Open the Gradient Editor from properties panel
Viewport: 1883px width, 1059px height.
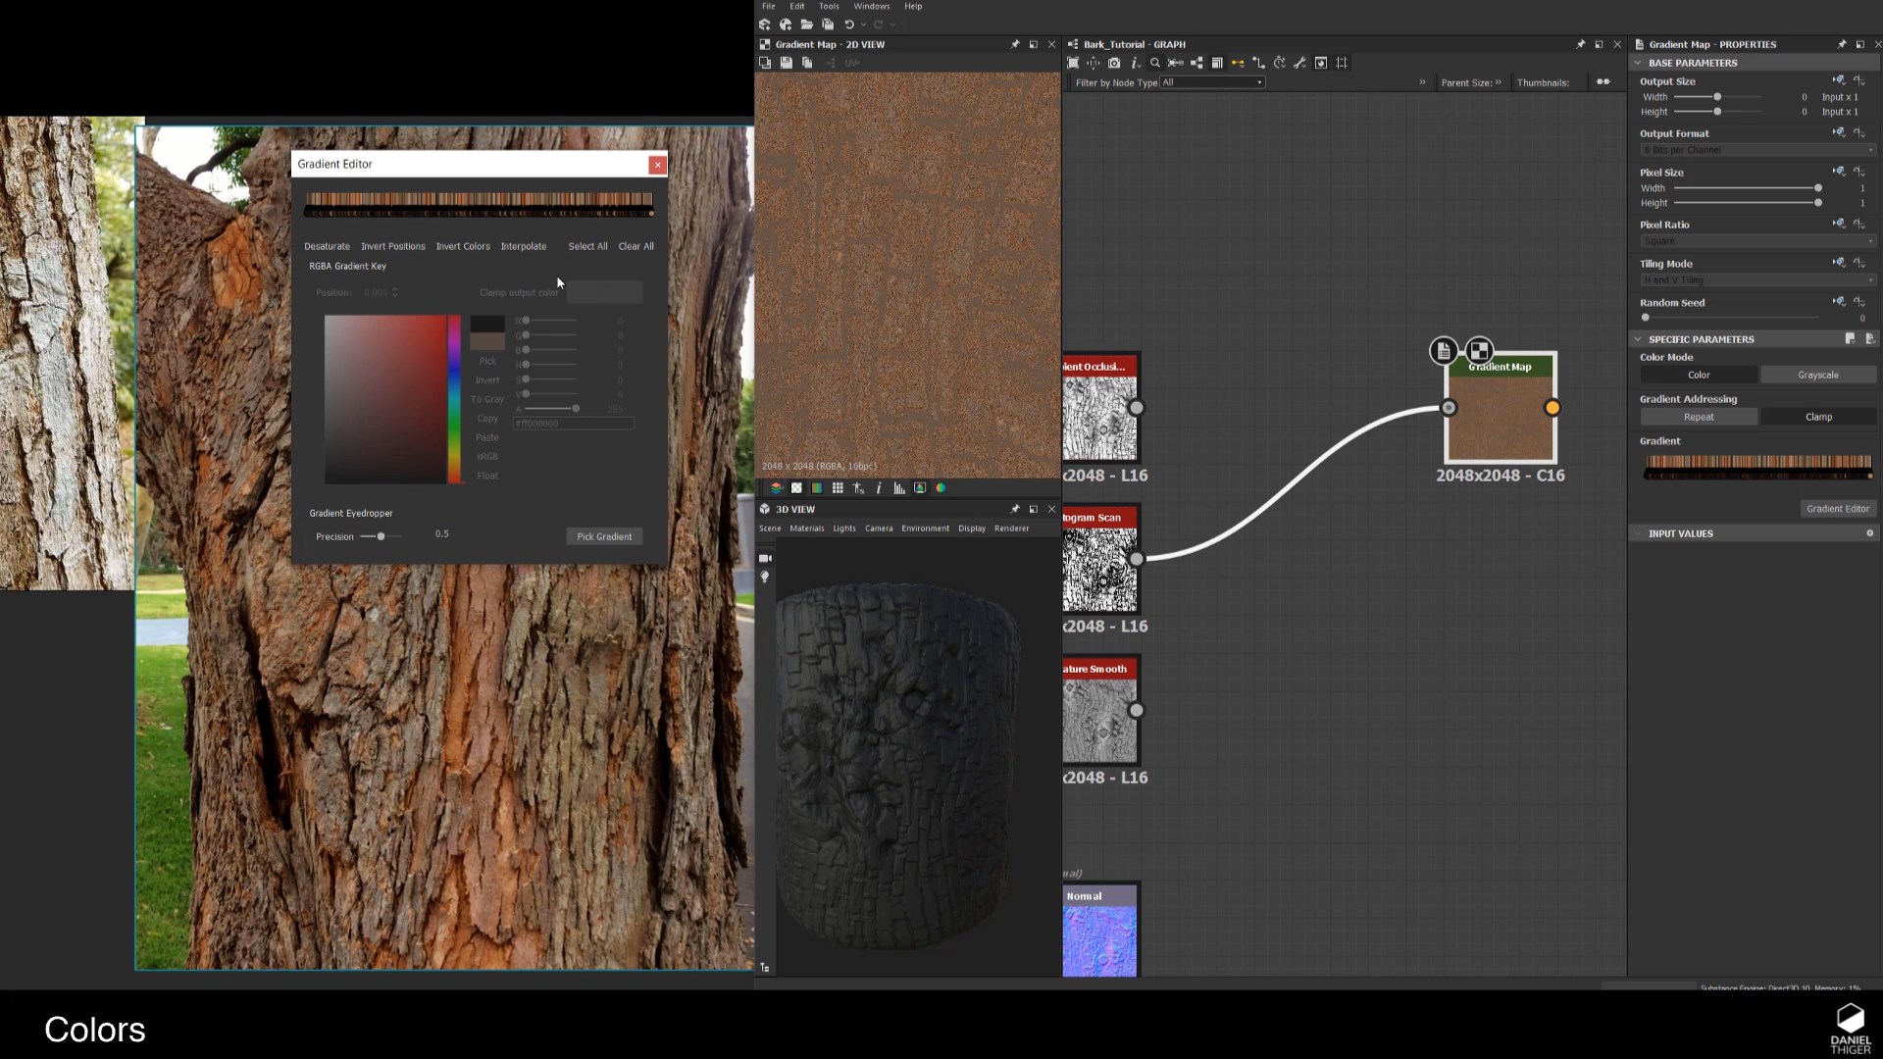point(1838,508)
